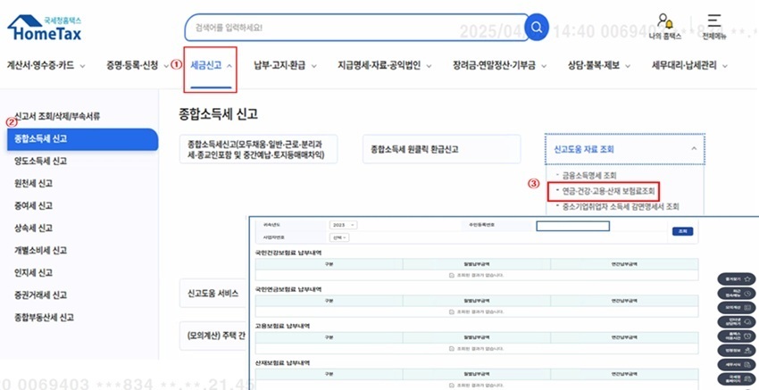Click the blue 조회 button
The image size is (759, 390).
[x=682, y=231]
